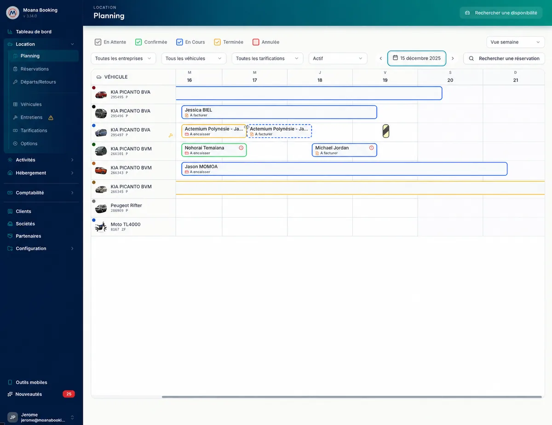The width and height of the screenshot is (552, 425).
Task: Open unnamed blue reservation on KIA 295495 row
Action: 309,93
